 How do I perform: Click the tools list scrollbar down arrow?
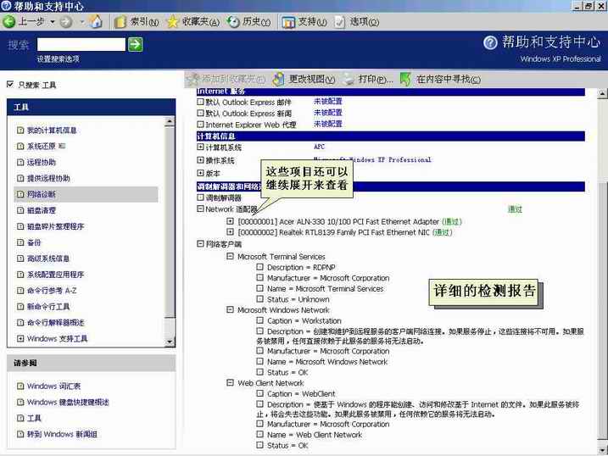point(170,342)
